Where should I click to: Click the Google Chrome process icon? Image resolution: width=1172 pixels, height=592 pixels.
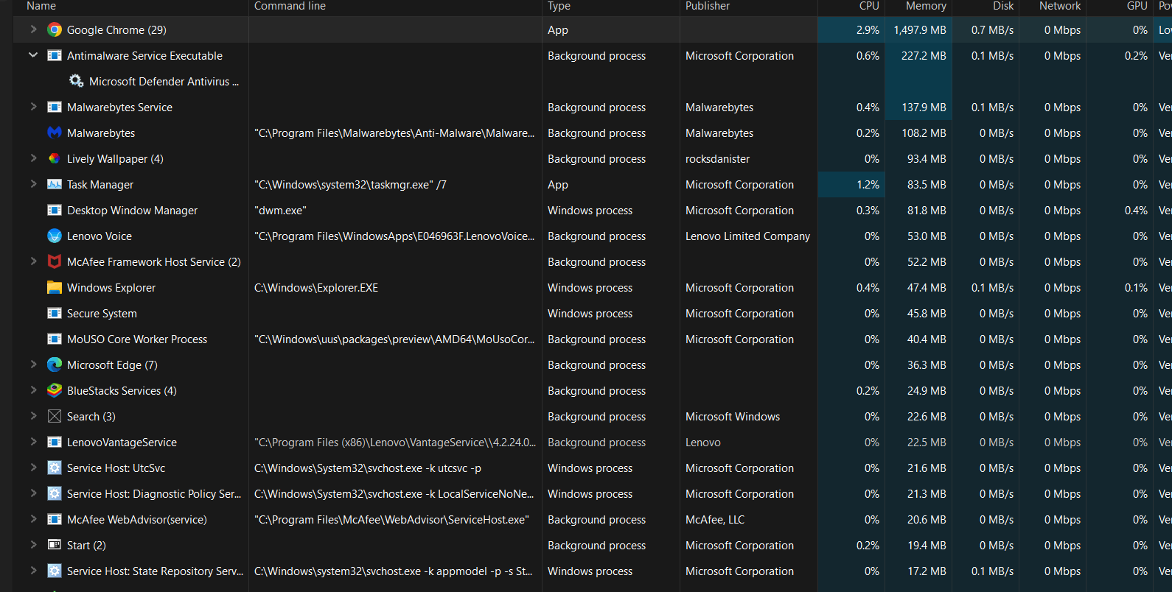point(55,29)
